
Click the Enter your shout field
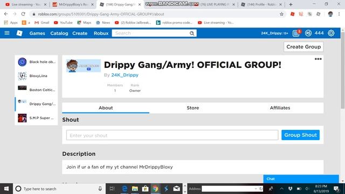coord(172,135)
